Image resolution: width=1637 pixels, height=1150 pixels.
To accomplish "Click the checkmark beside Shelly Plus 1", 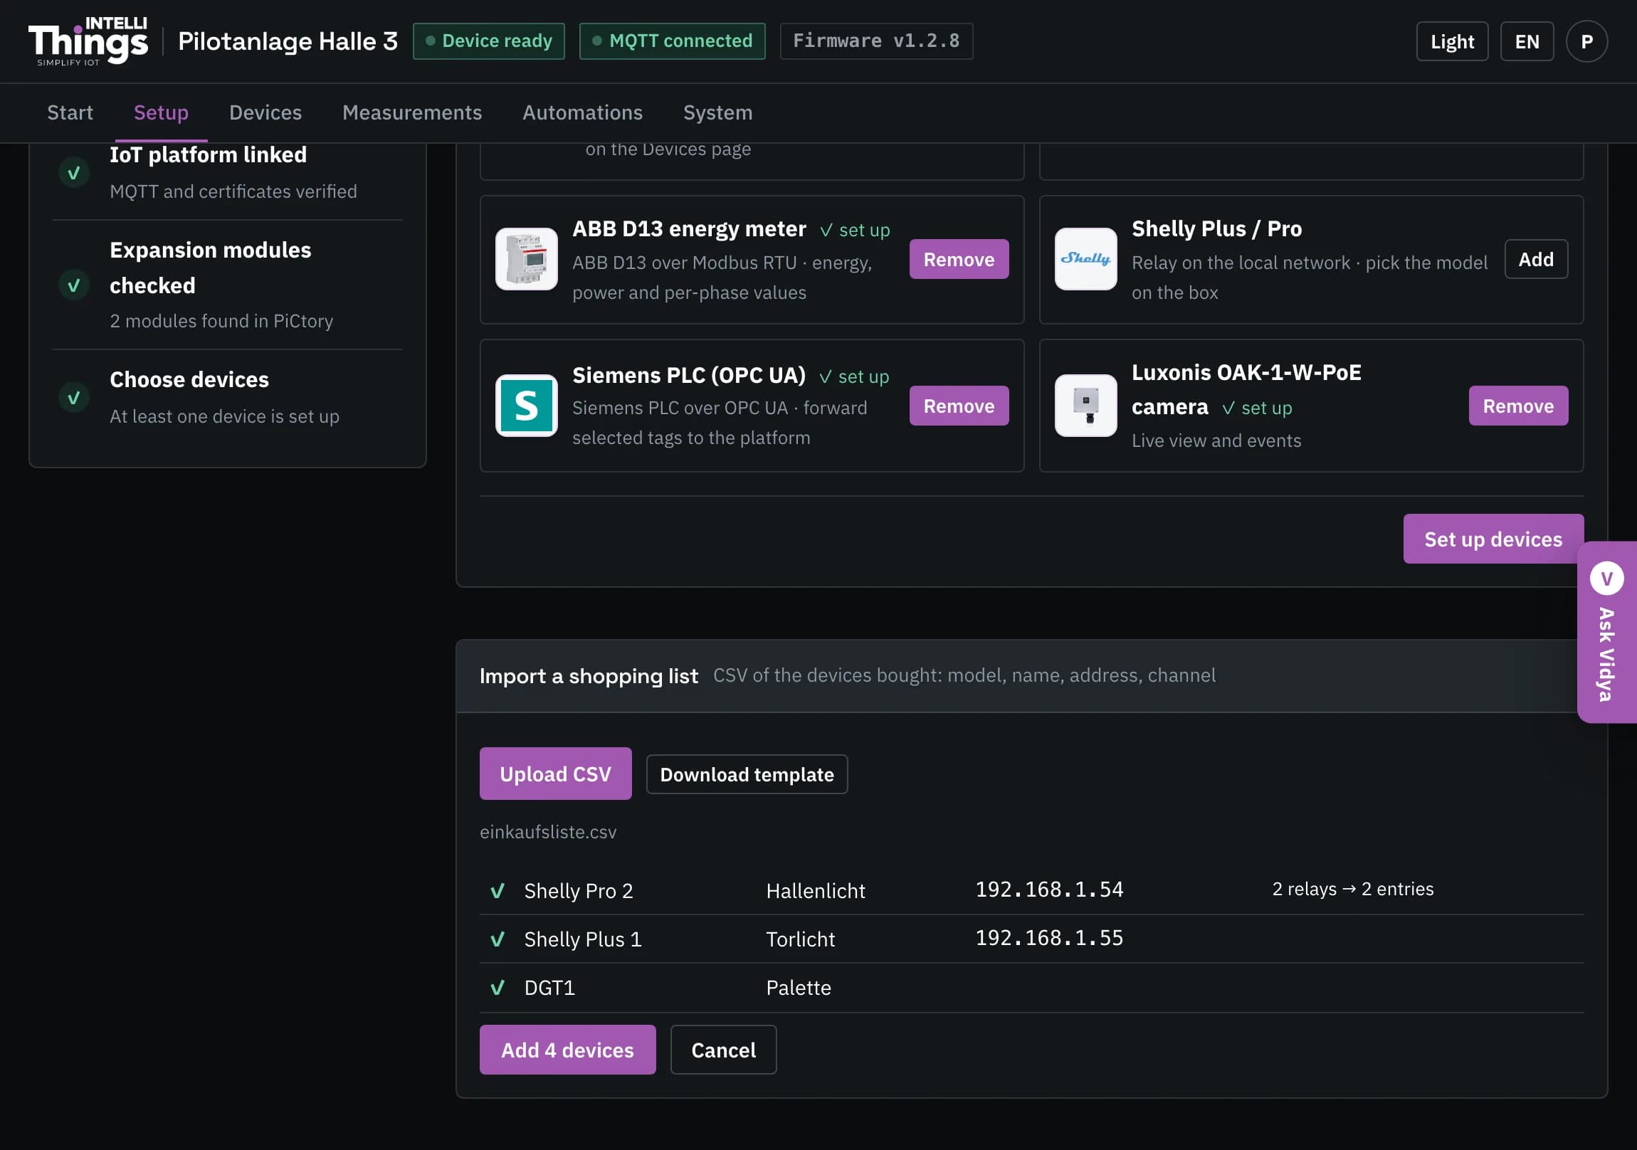I will point(498,939).
